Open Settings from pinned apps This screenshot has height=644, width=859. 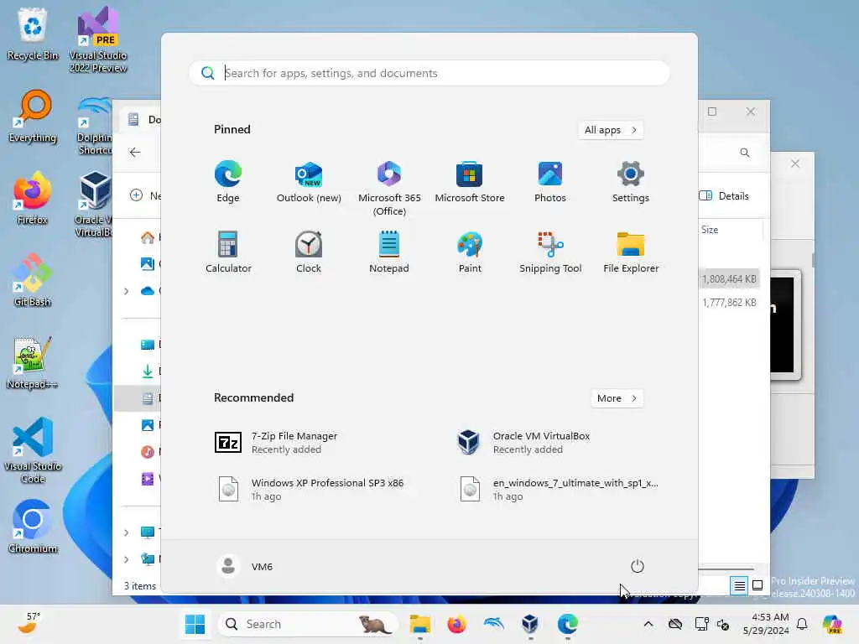click(x=631, y=182)
